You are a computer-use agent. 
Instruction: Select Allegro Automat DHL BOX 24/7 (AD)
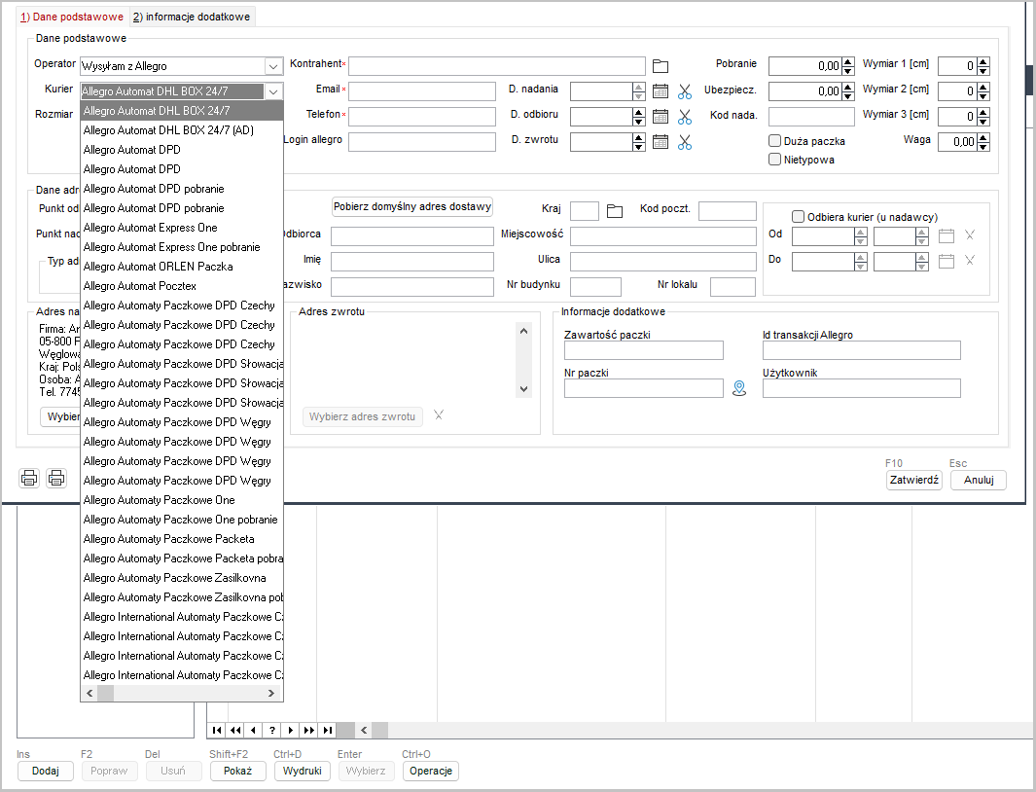pos(181,130)
